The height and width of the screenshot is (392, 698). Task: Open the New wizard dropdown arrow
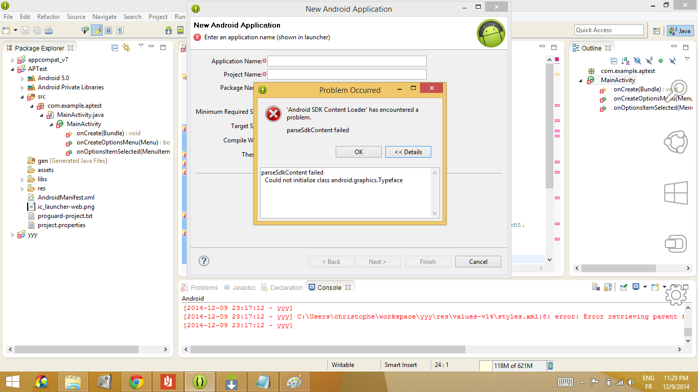15,31
